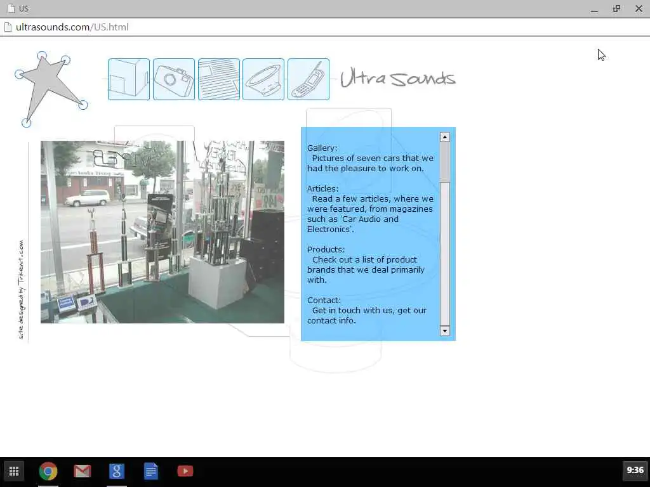Restore the browser window size
Screen dimensions: 650x487
[x=616, y=9]
